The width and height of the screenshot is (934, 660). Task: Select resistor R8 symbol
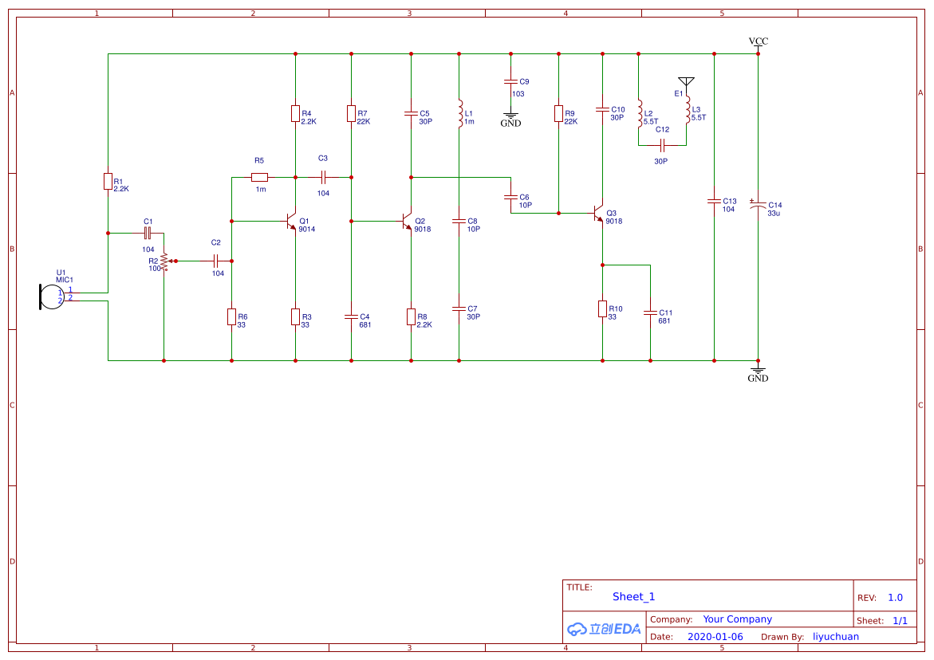tap(411, 316)
